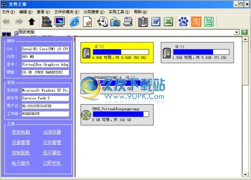Click the VBOX_VirtualBoxgongxiang usage bar

pos(121,114)
